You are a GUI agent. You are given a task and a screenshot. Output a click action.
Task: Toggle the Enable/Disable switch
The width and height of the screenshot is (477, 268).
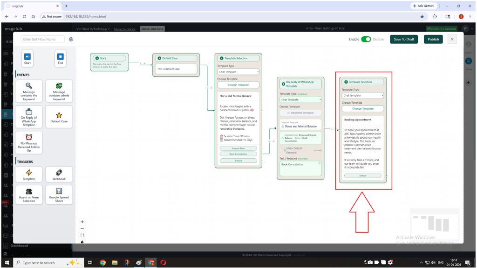coord(366,40)
